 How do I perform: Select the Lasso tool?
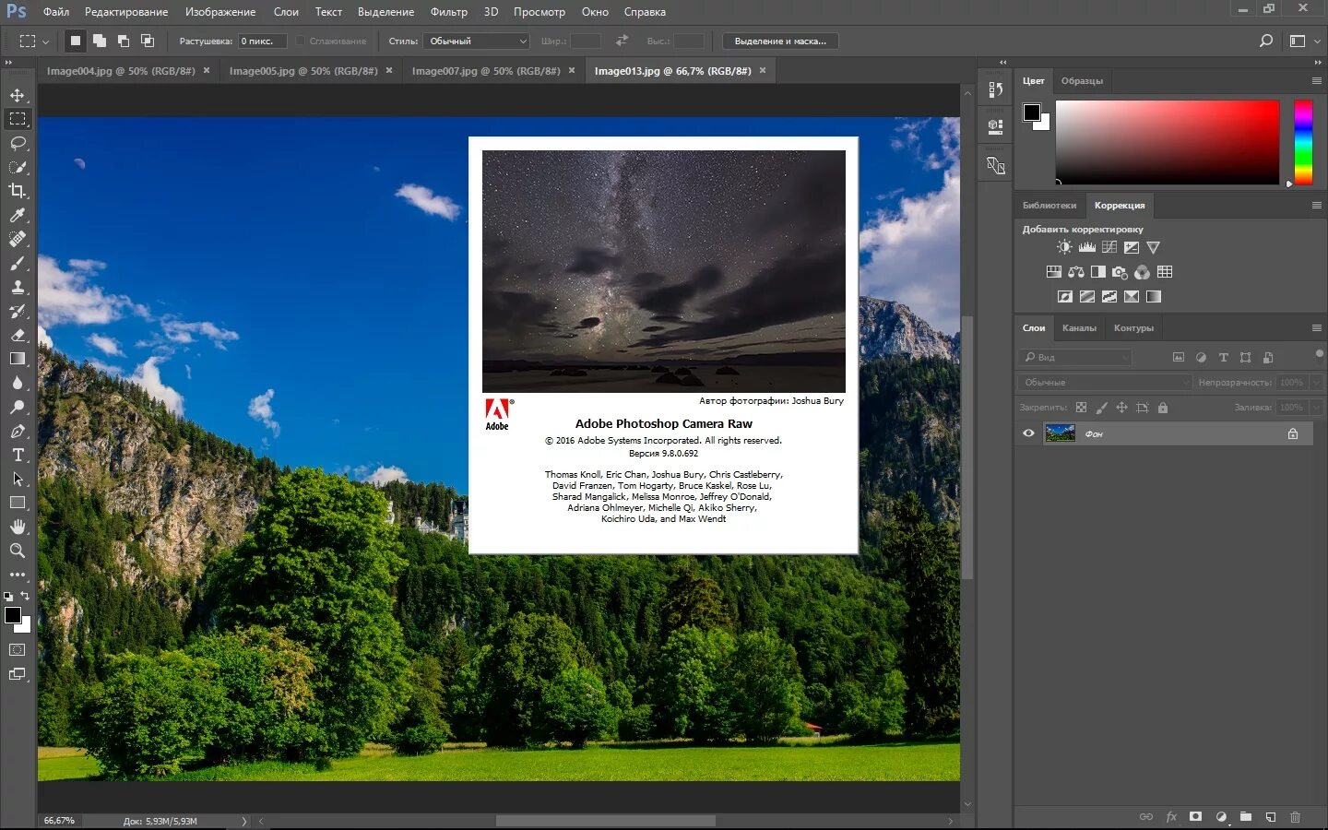click(18, 143)
